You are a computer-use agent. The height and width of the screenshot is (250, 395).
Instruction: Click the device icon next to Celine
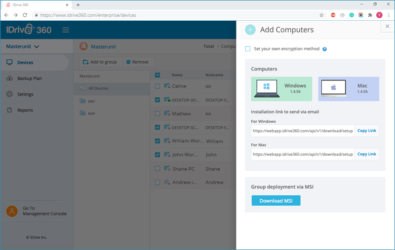tap(167, 86)
